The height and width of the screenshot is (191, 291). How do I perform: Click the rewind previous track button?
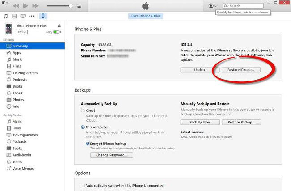(16, 6)
